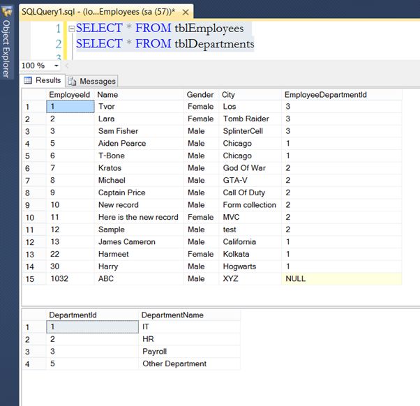Viewport: 420px width, 406px height.
Task: Click the city cell 'SplinterCell'
Action: [x=250, y=131]
